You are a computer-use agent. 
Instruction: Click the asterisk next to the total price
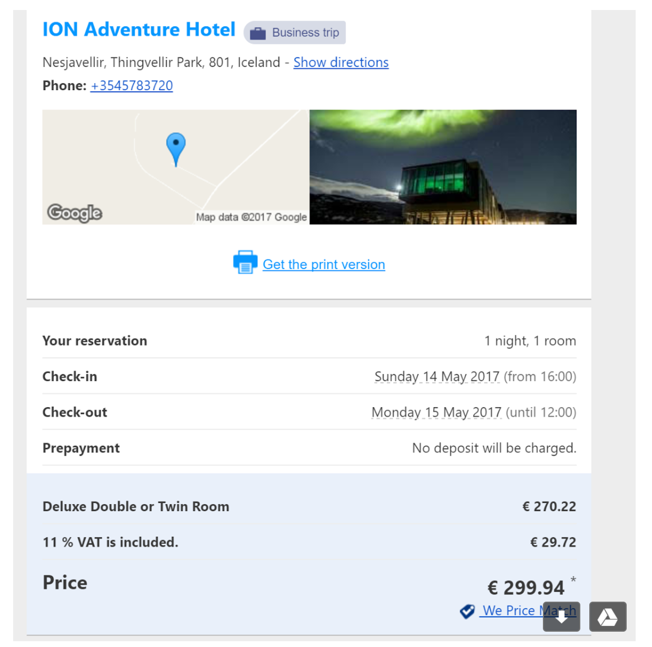(x=573, y=580)
